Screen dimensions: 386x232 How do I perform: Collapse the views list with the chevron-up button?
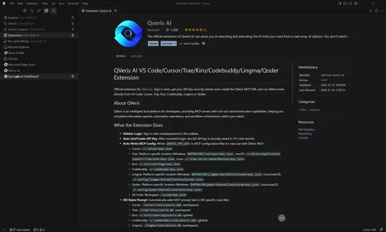coord(54,11)
